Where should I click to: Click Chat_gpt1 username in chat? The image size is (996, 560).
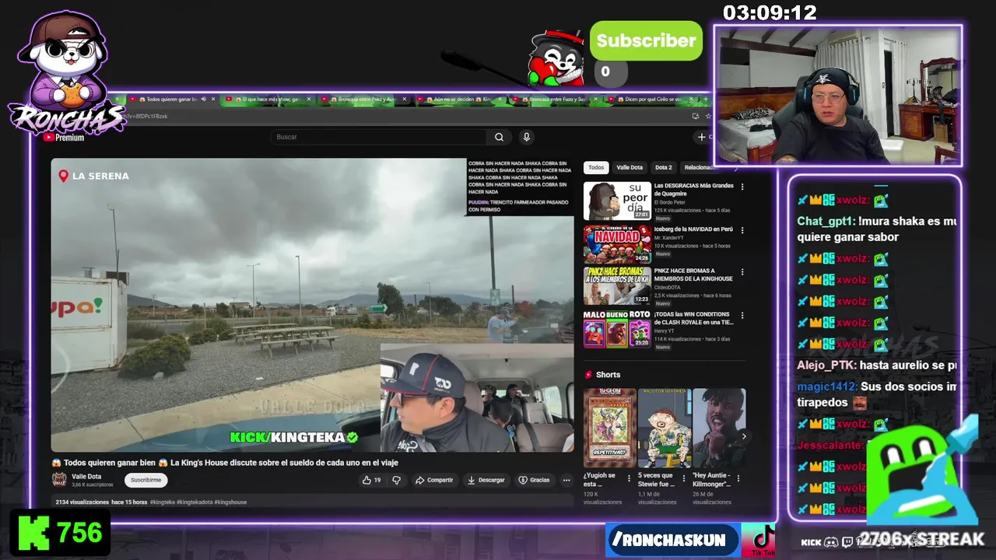[x=826, y=222]
